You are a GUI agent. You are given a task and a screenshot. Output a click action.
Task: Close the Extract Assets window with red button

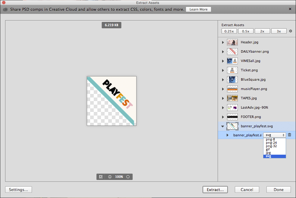[x=4, y=3]
